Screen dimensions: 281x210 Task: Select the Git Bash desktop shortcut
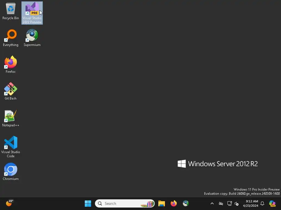tap(11, 91)
